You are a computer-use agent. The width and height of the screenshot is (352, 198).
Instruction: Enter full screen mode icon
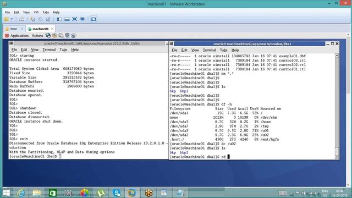tap(75, 19)
